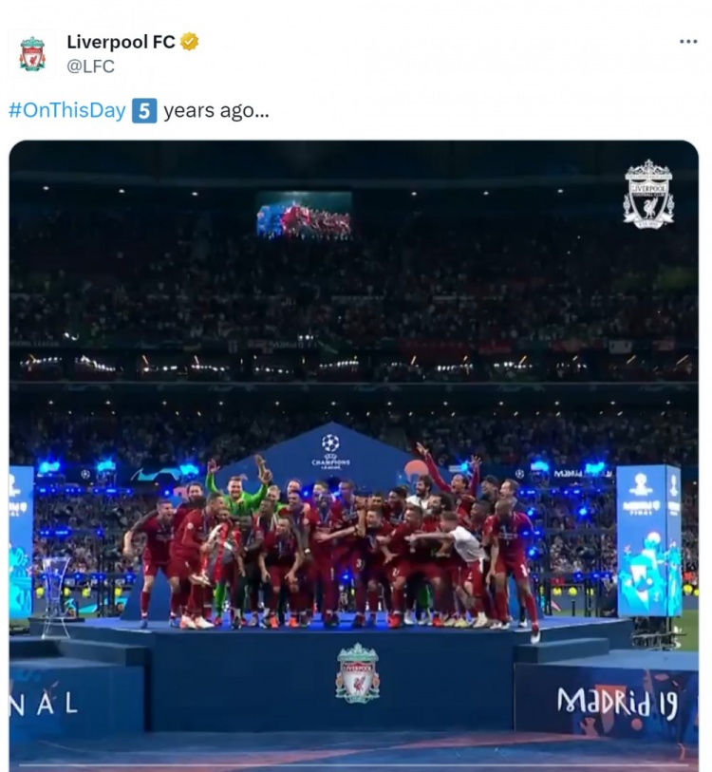Click the Champions League starball logo backdrop
The height and width of the screenshot is (772, 712).
[330, 451]
